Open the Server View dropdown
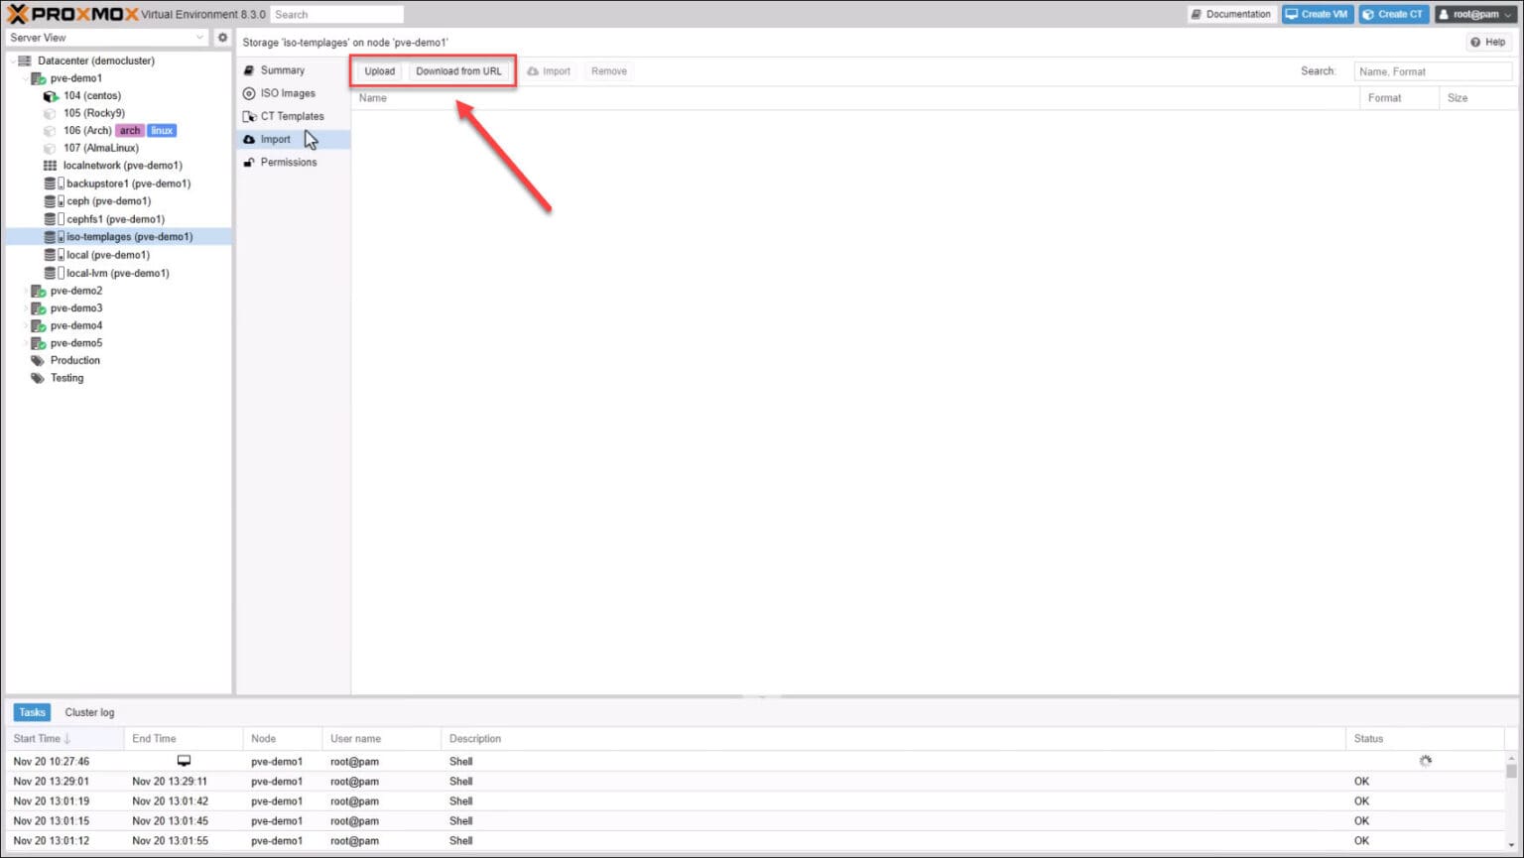This screenshot has width=1524, height=858. [x=200, y=37]
